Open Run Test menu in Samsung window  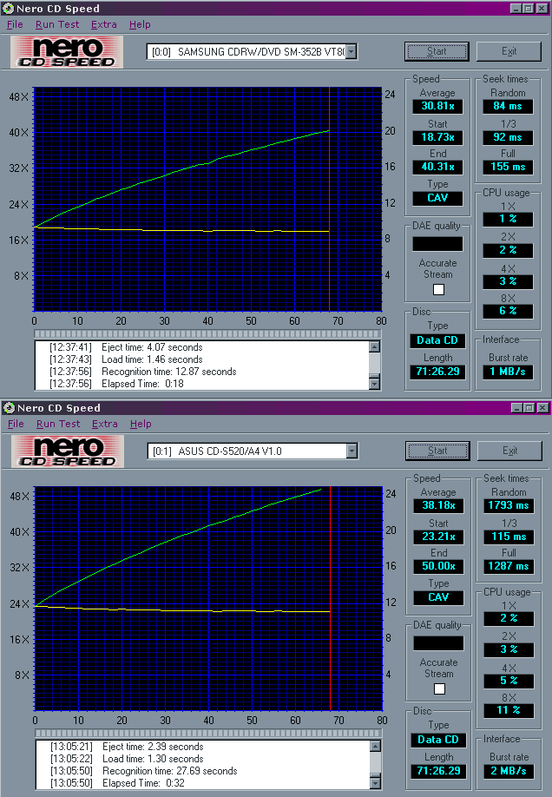(x=57, y=24)
